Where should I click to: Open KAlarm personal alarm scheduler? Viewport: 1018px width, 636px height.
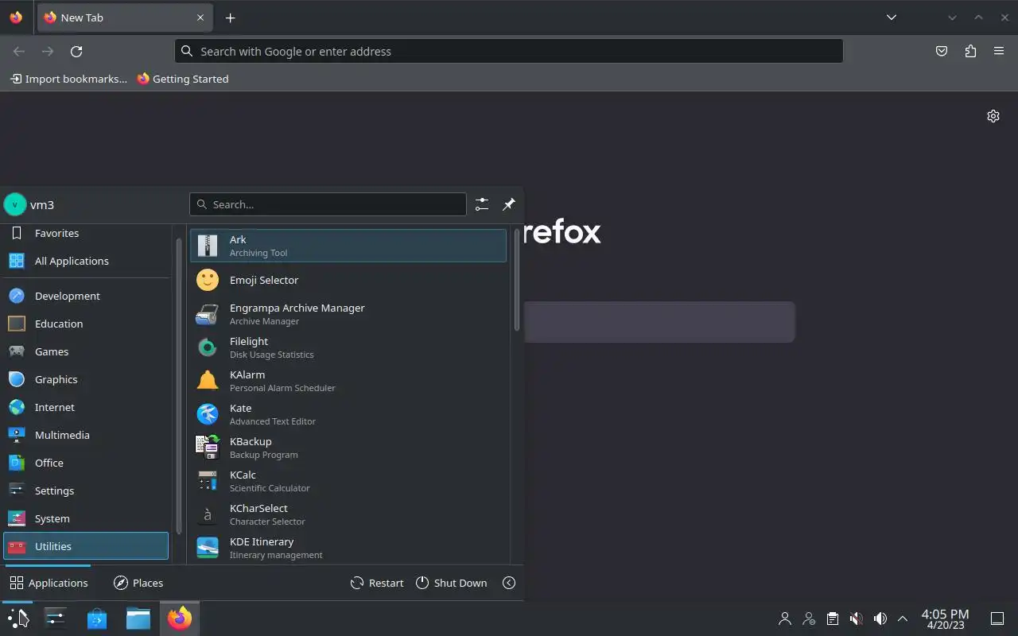[x=348, y=381]
